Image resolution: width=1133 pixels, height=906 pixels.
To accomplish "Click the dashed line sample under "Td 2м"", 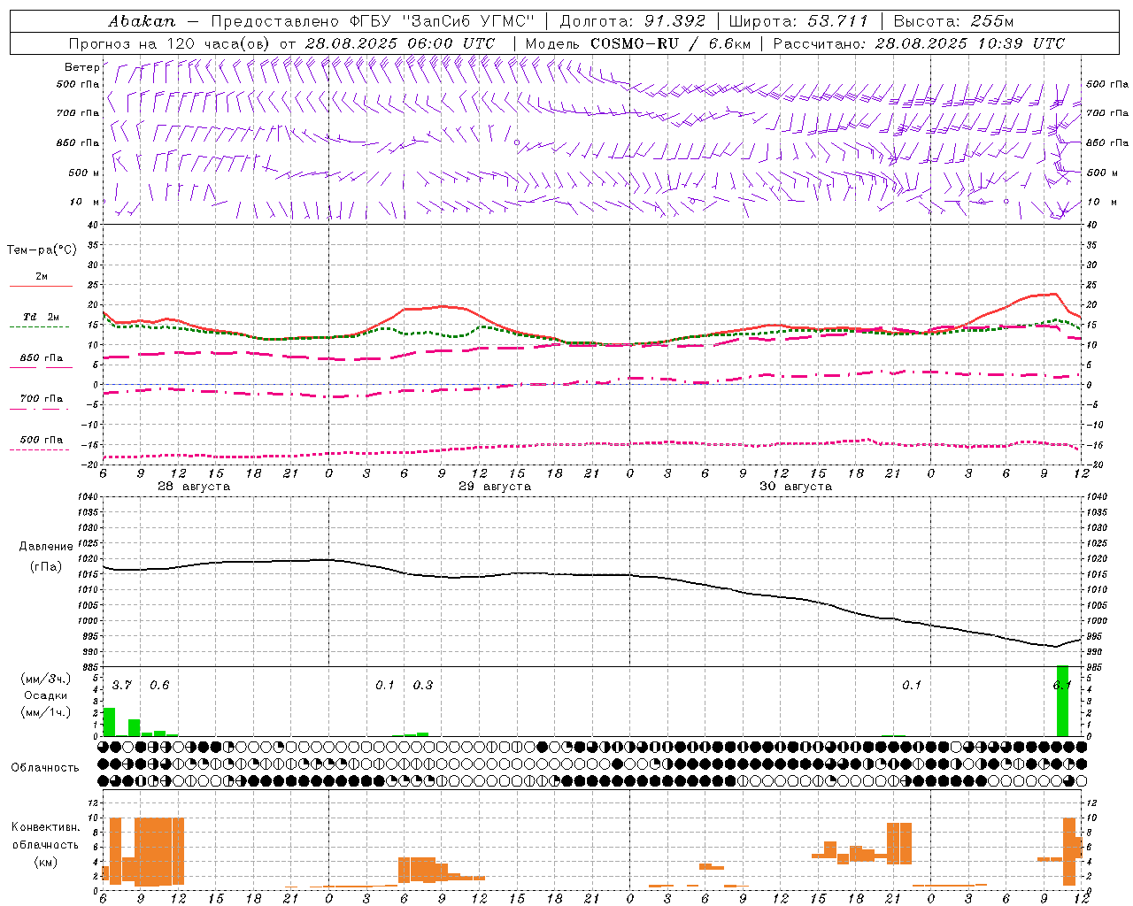I will 40,327.
